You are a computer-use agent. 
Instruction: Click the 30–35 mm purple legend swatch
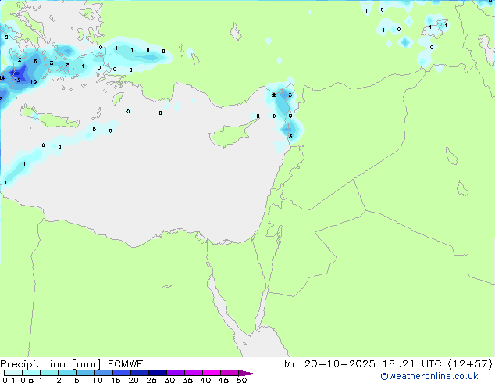point(176,373)
